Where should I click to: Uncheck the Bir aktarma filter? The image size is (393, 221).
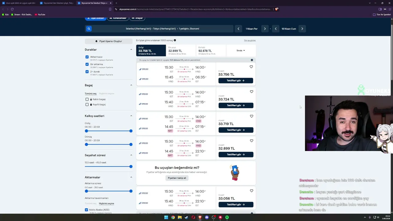click(x=87, y=64)
